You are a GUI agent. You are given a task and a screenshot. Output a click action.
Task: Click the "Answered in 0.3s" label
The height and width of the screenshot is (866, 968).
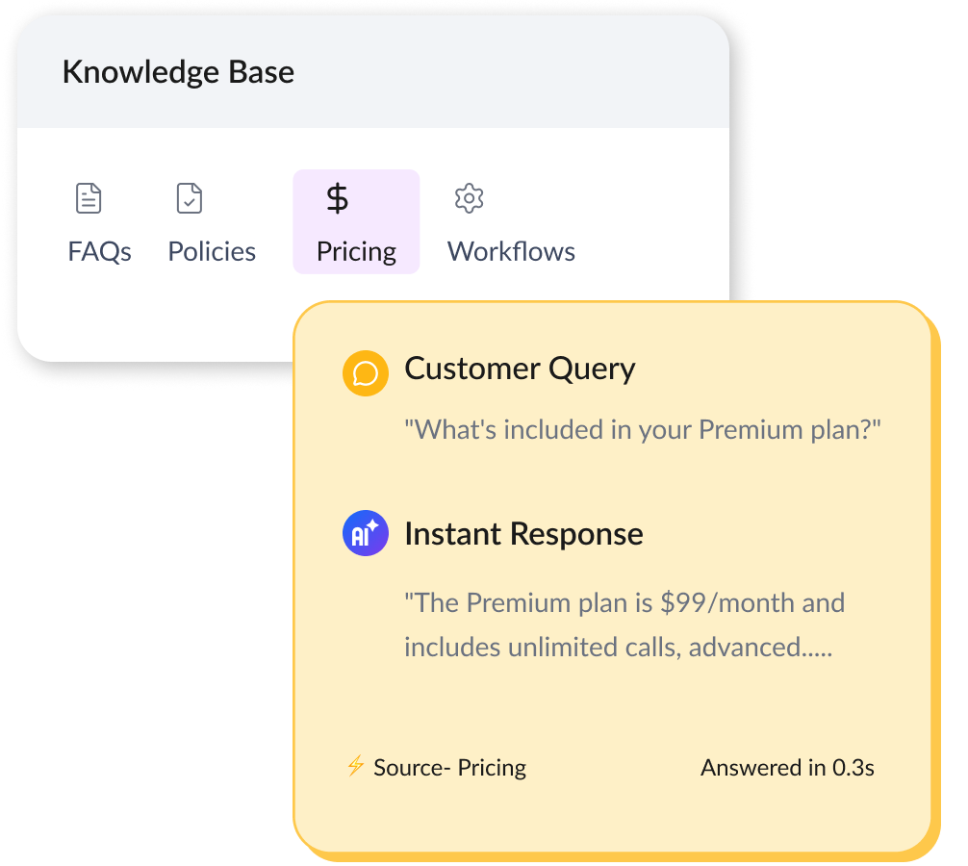787,768
